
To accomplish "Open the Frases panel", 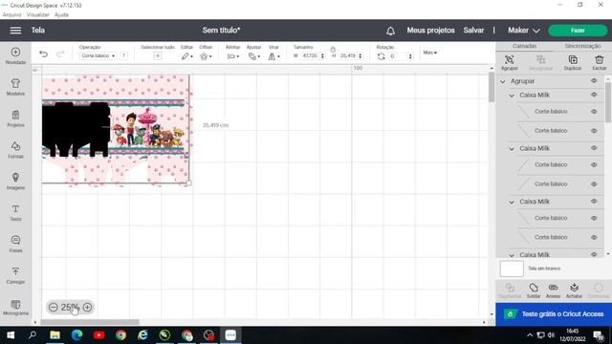I will pyautogui.click(x=15, y=244).
